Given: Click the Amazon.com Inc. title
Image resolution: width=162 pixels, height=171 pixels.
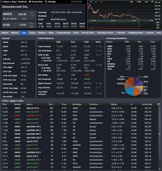Looking at the screenshot, I should pyautogui.click(x=15, y=7).
